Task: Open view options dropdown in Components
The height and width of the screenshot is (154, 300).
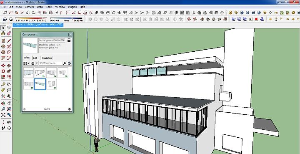Action: 26,63
